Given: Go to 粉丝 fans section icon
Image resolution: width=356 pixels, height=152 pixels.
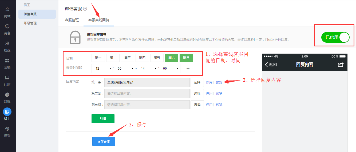Looking at the screenshot, I should [x=7, y=43].
